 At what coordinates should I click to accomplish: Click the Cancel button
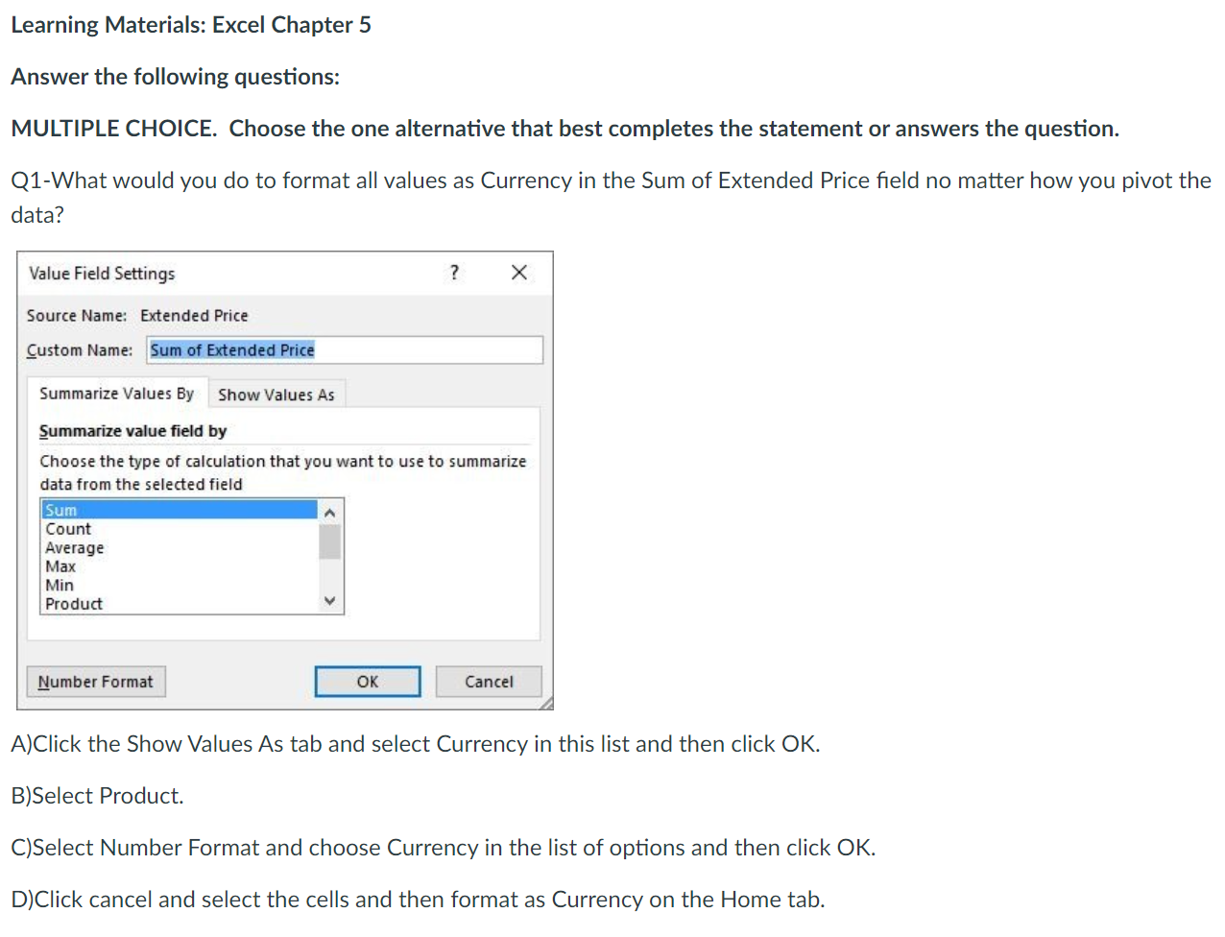tap(489, 682)
